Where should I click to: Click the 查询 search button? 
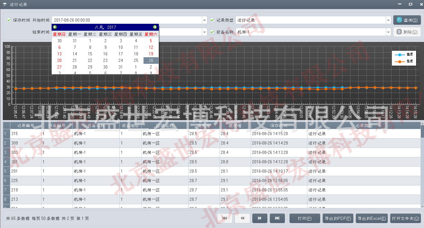point(407,20)
